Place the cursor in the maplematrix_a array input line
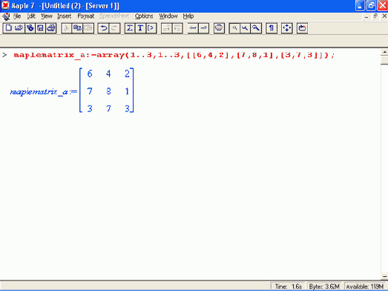The image size is (388, 291). point(174,55)
